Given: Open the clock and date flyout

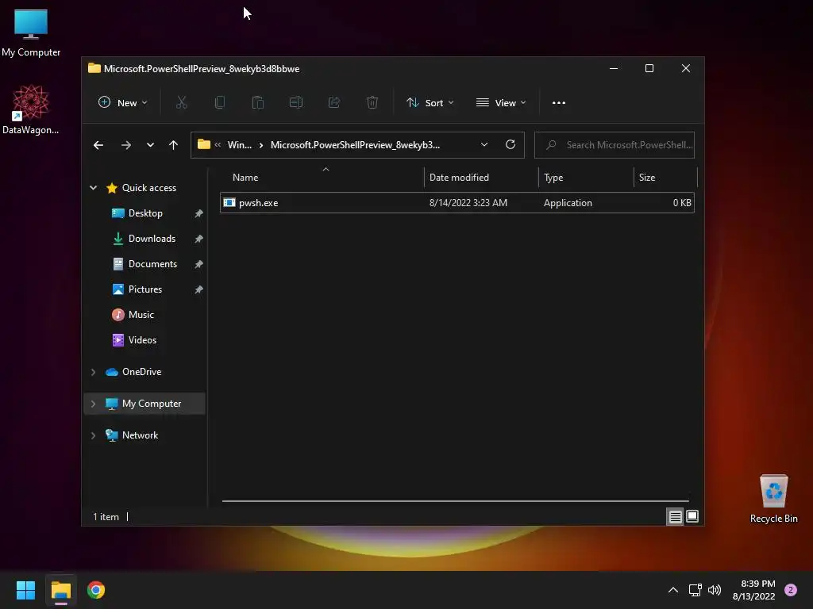Looking at the screenshot, I should pyautogui.click(x=754, y=590).
